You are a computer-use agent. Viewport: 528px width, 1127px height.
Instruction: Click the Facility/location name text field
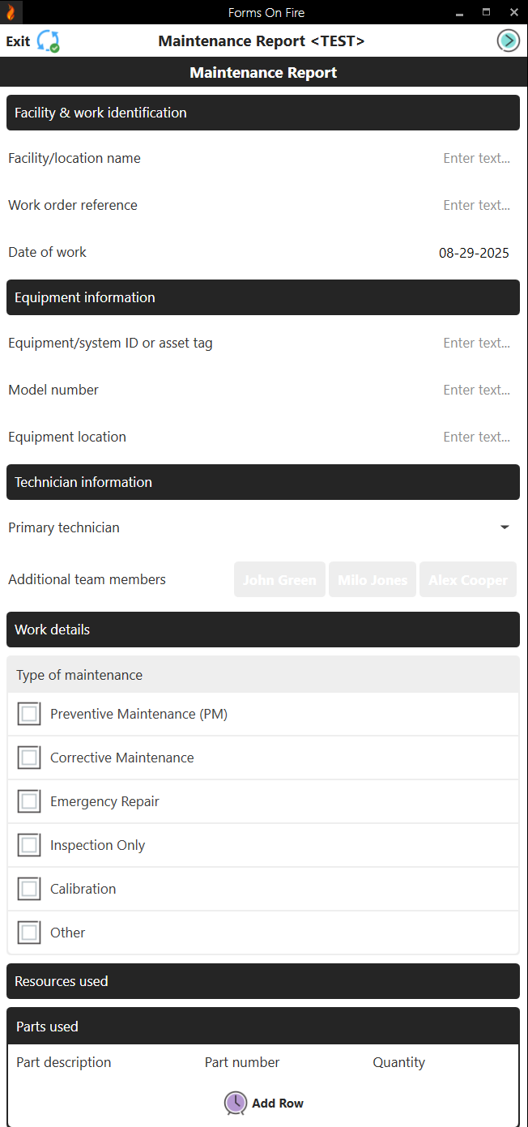[x=476, y=158]
